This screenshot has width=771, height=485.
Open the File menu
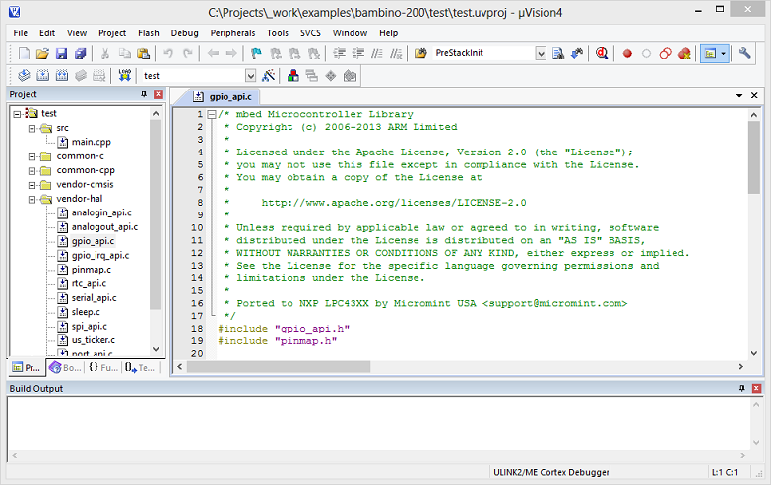[20, 33]
